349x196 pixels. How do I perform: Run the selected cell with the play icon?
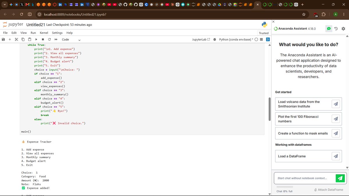click(x=36, y=39)
